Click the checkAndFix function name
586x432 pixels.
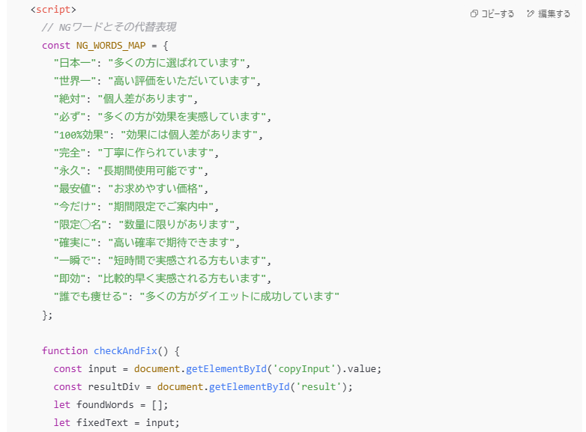coord(125,350)
